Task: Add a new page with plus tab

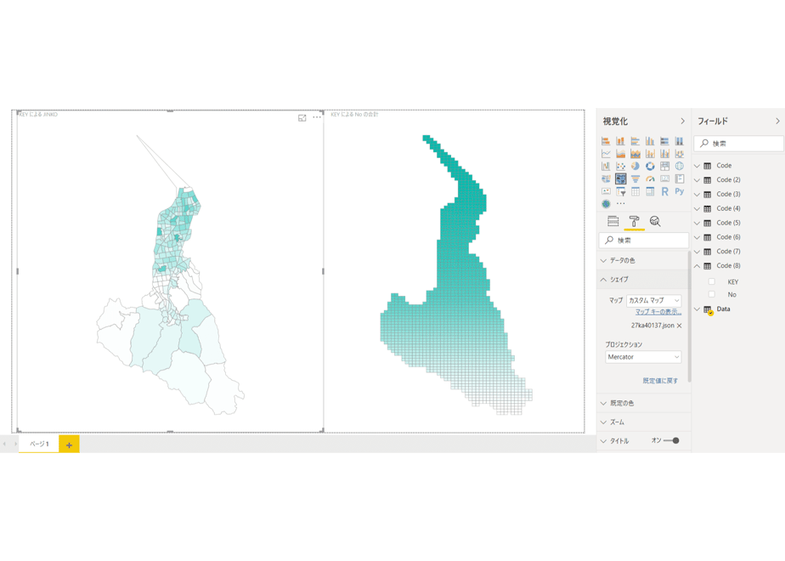Action: (x=69, y=445)
